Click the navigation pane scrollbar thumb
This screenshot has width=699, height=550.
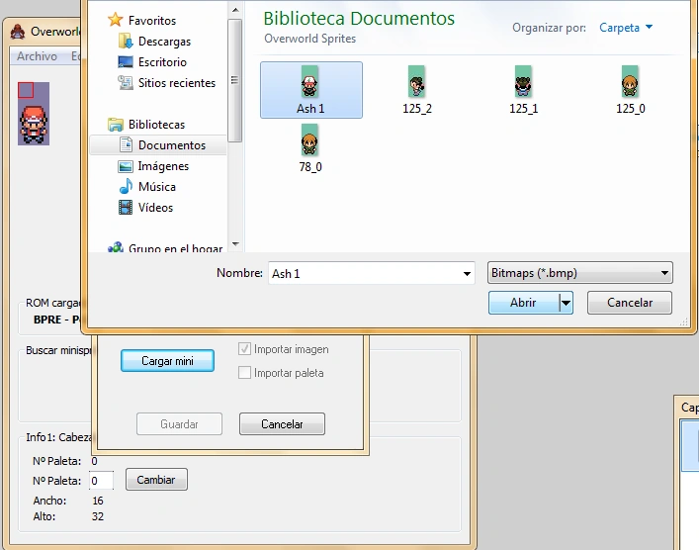pyautogui.click(x=235, y=80)
